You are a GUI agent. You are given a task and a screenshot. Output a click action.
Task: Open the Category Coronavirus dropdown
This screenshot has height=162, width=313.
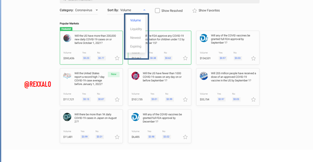(x=79, y=10)
